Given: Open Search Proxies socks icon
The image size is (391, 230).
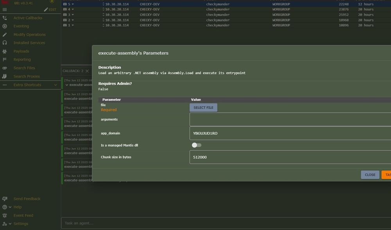Looking at the screenshot, I should point(5,77).
